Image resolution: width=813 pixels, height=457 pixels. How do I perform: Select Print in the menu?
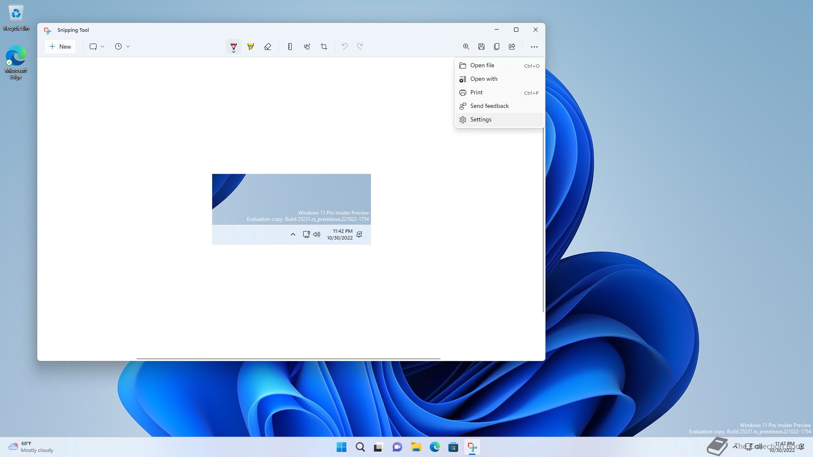499,93
